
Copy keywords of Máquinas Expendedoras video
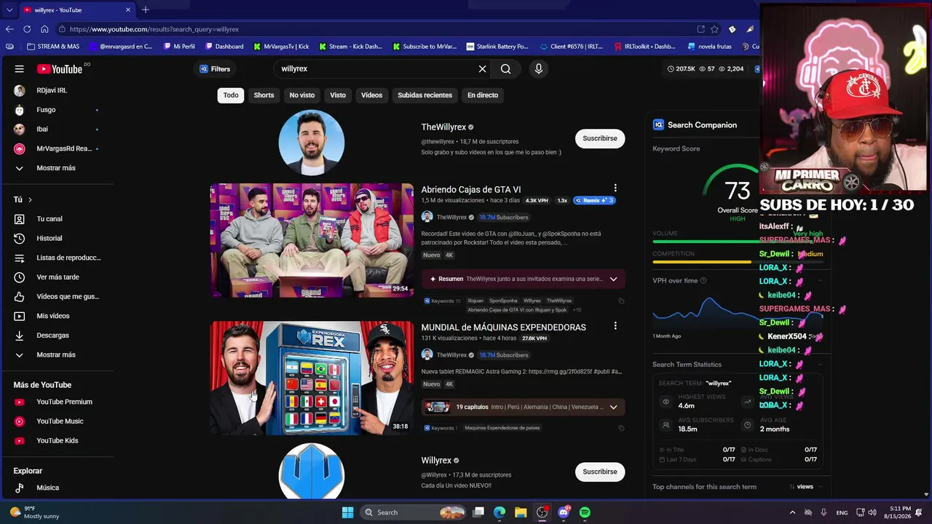621,428
